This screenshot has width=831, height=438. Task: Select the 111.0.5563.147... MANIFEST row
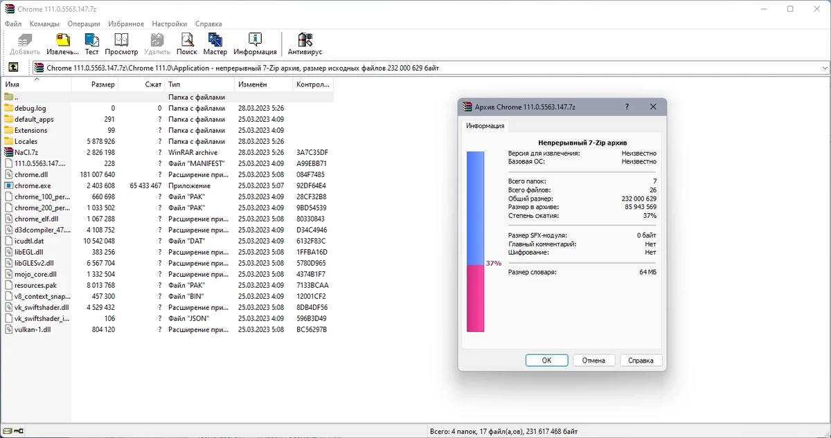coord(167,163)
